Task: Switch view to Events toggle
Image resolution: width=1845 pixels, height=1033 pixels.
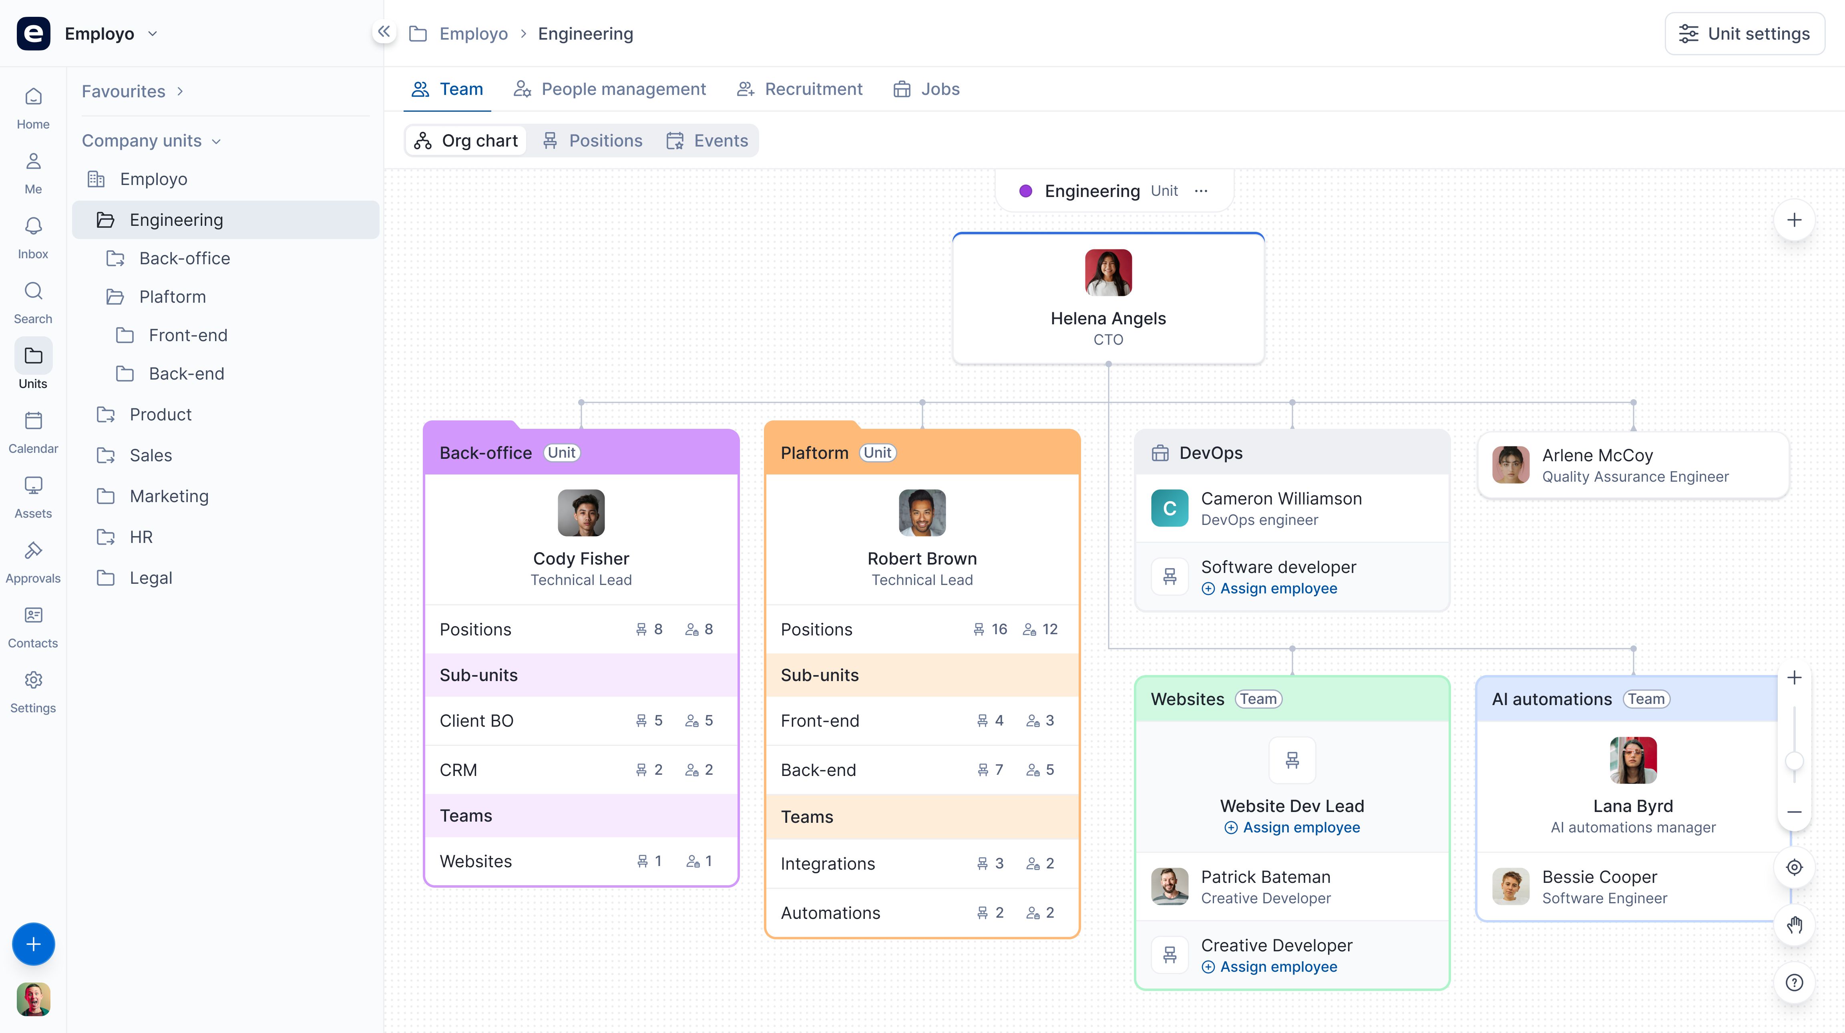Action: 707,141
